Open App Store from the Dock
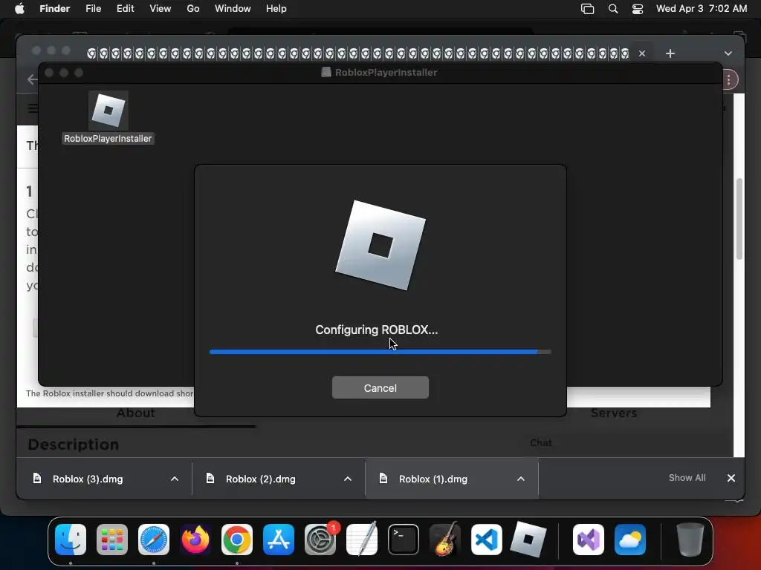 point(279,540)
